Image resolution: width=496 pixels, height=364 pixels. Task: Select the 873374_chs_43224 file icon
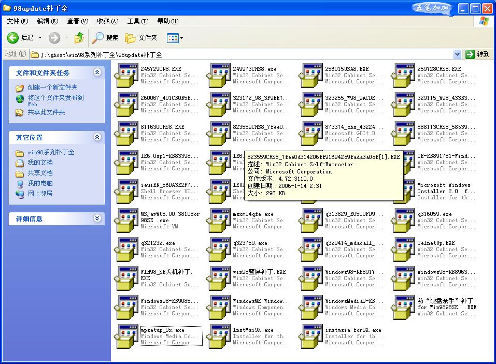point(311,134)
